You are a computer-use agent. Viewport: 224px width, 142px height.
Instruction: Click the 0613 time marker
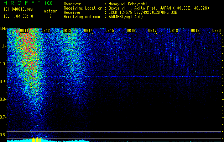pos(67,31)
